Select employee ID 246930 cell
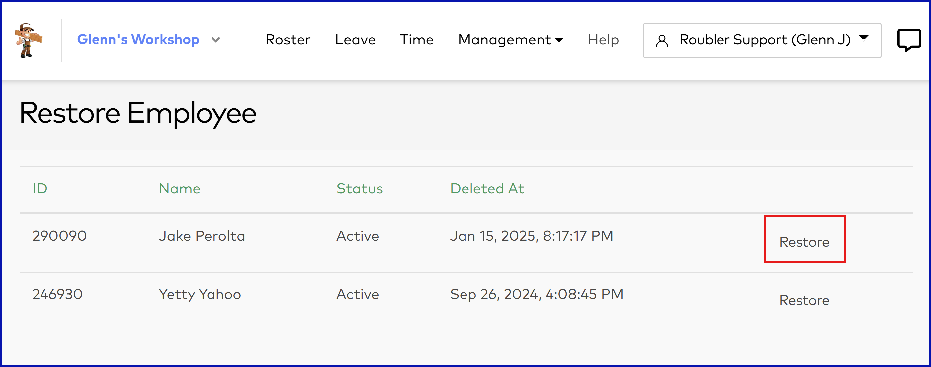This screenshot has width=931, height=367. point(57,294)
